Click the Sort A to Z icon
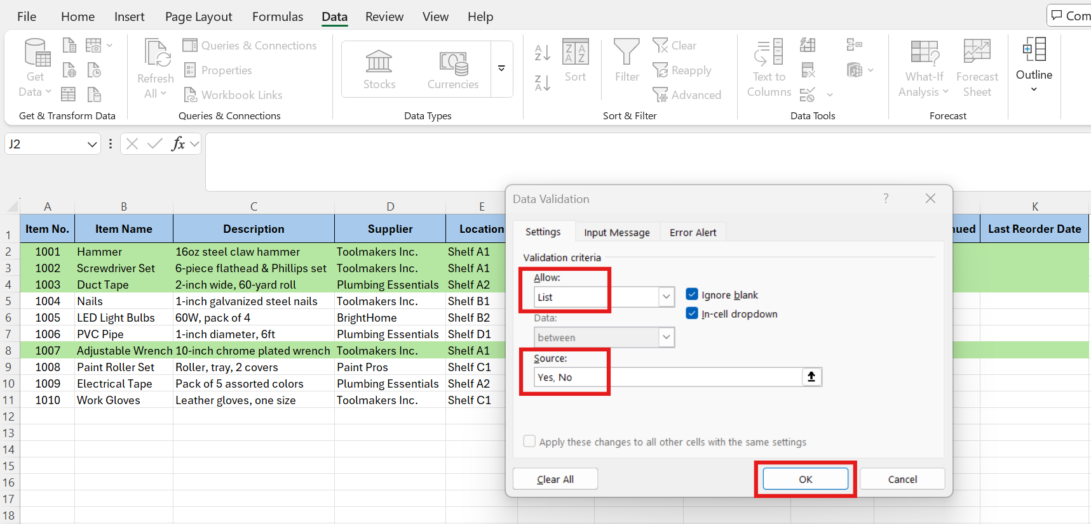The height and width of the screenshot is (524, 1091). click(x=542, y=53)
